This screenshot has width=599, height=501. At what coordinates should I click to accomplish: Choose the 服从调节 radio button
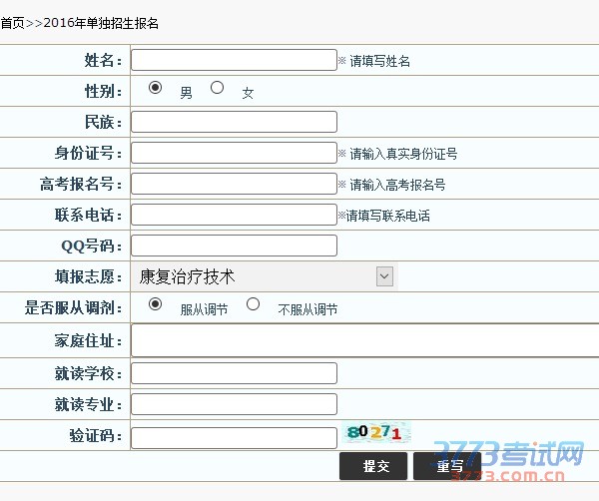(x=156, y=304)
